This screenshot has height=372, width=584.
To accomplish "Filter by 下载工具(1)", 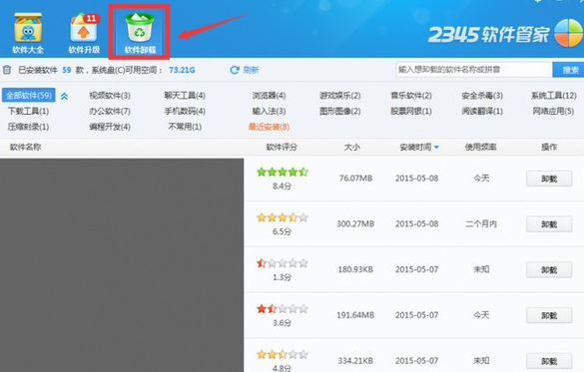I will click(x=28, y=111).
